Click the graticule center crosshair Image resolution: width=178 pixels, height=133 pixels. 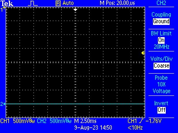[x=75, y=62]
